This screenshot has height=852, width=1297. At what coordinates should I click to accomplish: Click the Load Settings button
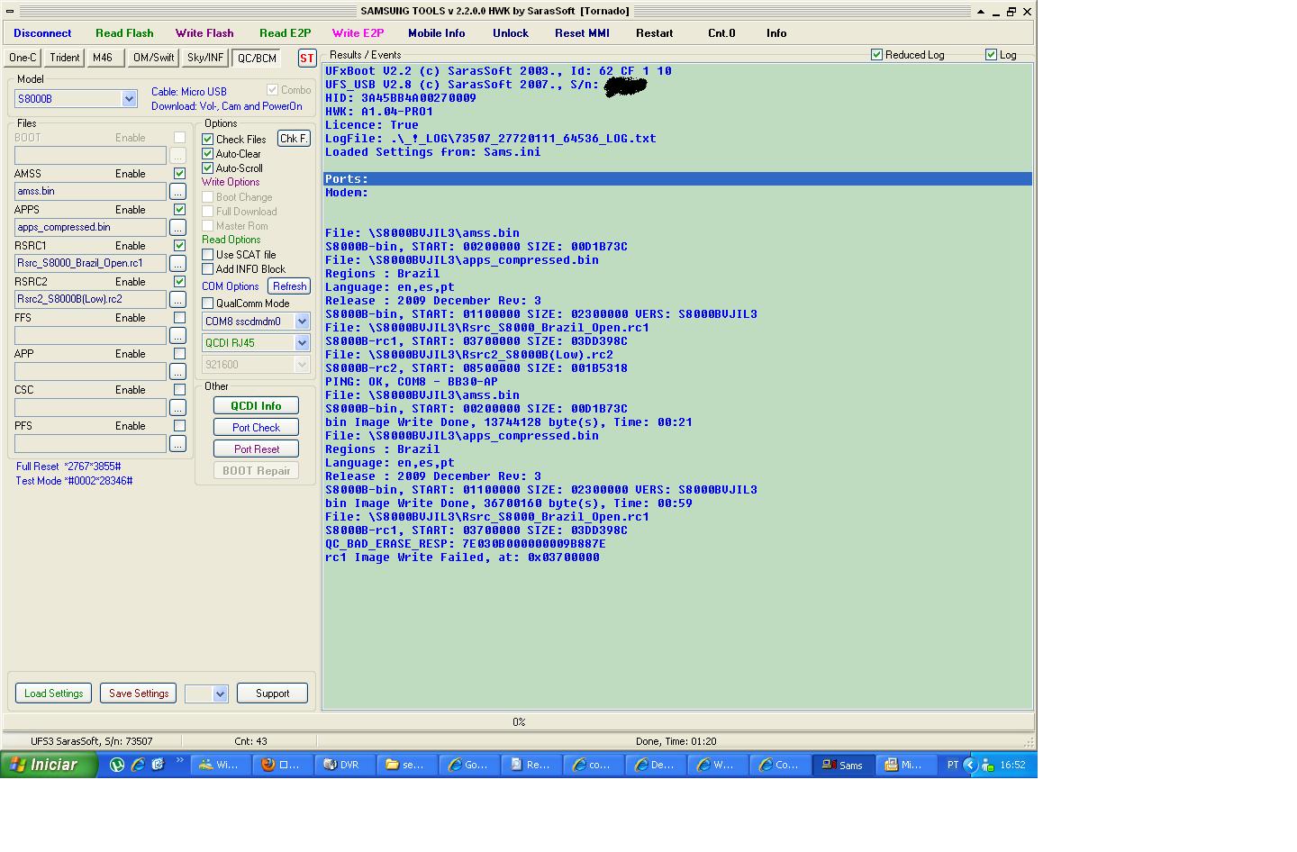point(53,693)
